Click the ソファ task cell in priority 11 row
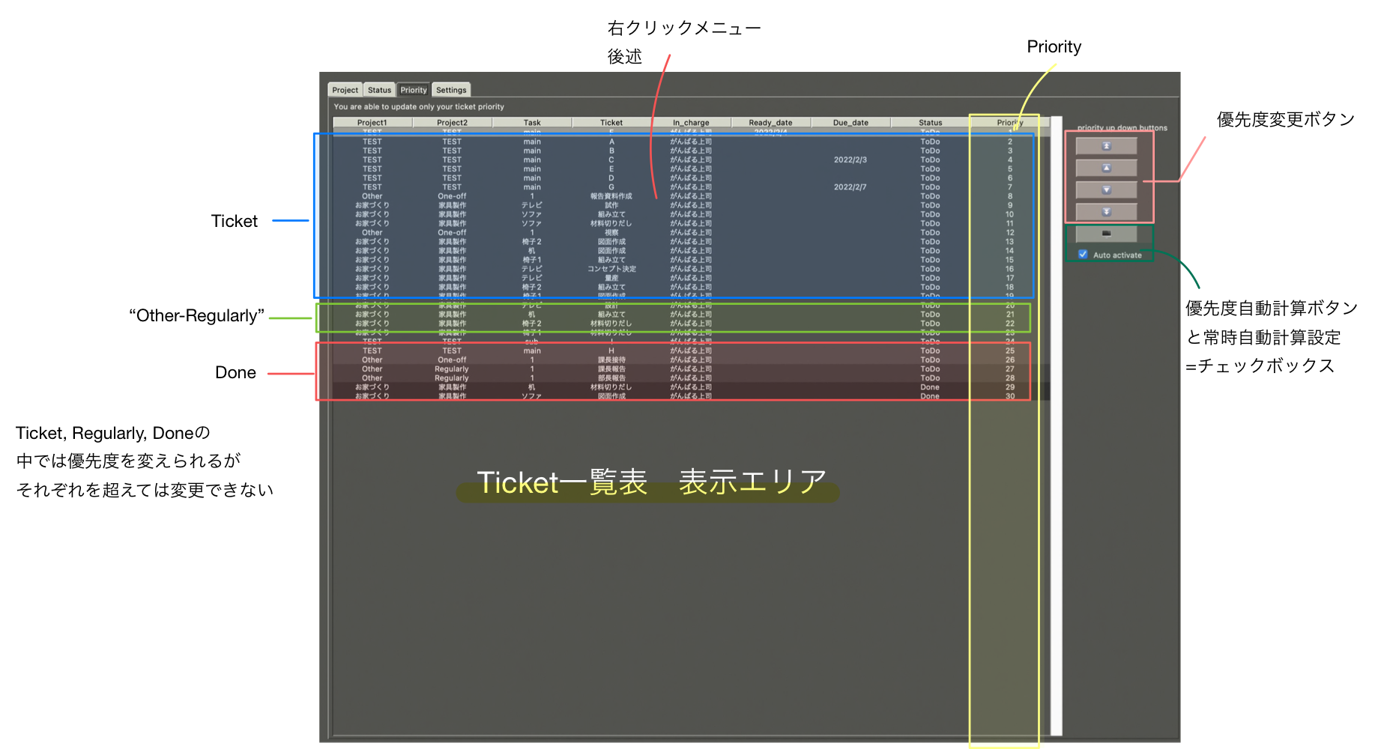1390x749 pixels. (532, 223)
